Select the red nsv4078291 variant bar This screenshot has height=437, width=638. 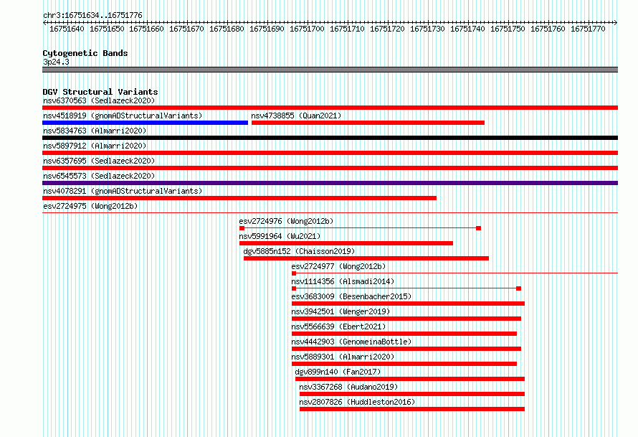pos(239,198)
